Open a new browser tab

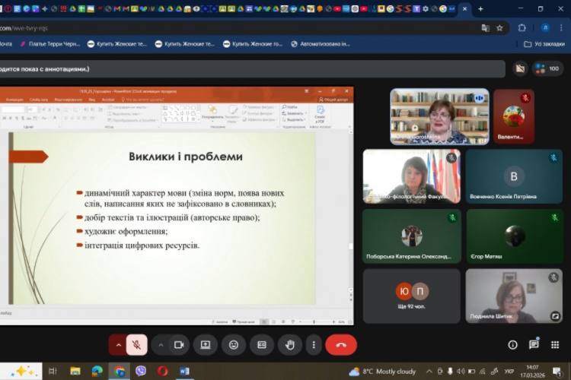point(480,9)
